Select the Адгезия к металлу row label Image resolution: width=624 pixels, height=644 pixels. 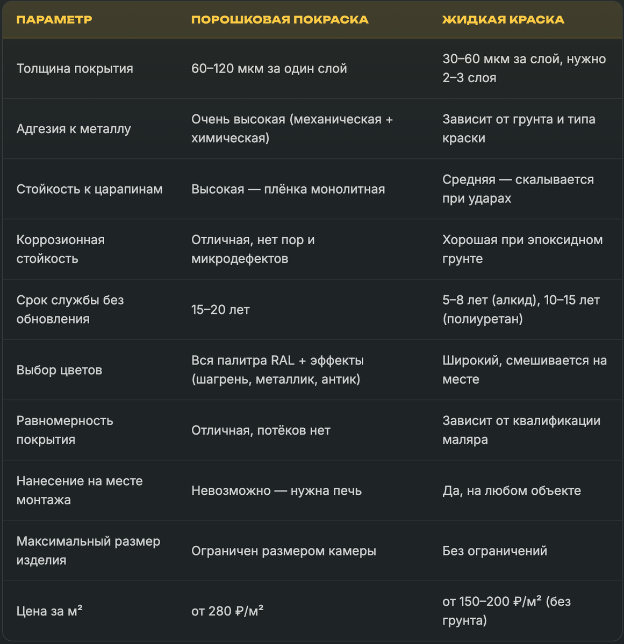[x=74, y=129]
